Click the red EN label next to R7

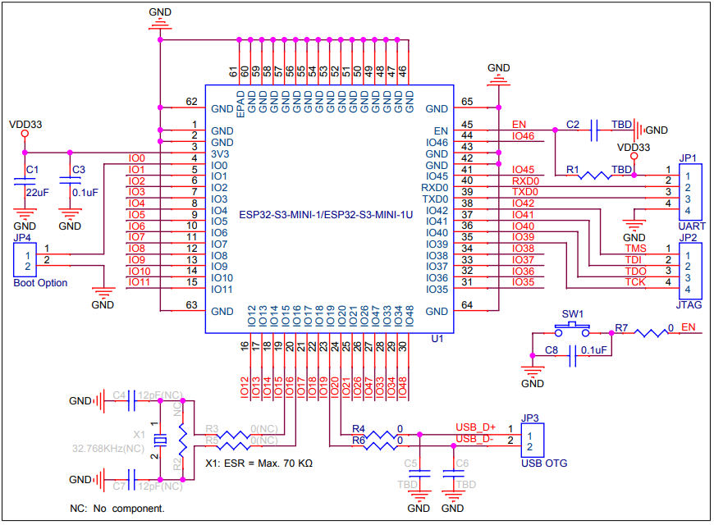point(689,327)
